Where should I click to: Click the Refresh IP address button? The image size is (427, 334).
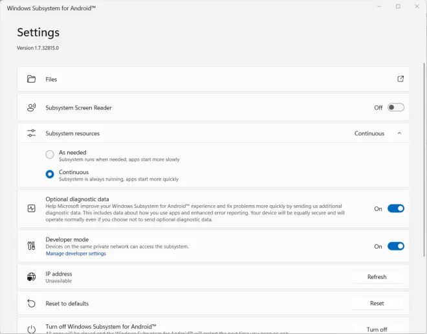(377, 277)
